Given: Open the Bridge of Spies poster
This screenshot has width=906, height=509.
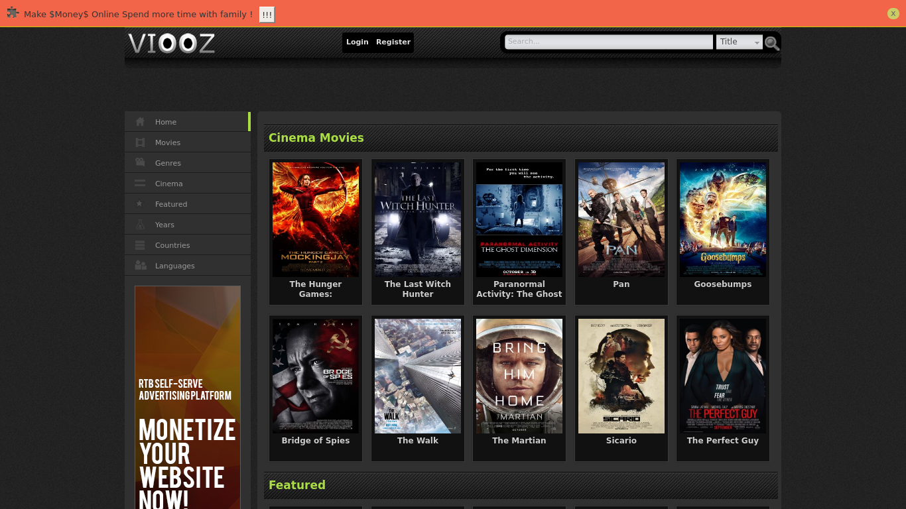Looking at the screenshot, I should tap(316, 376).
